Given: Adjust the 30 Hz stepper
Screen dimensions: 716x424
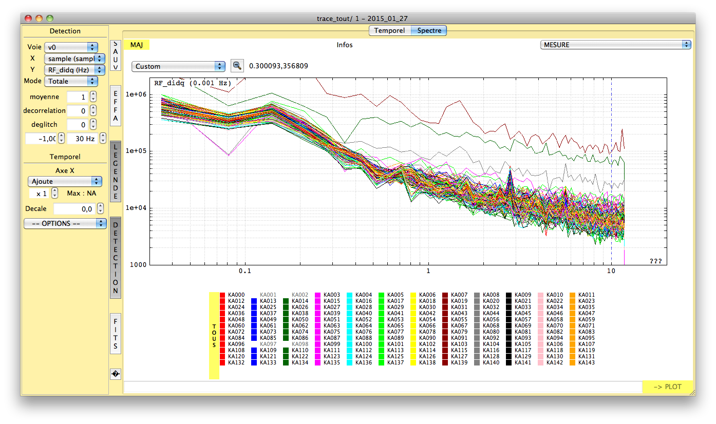Looking at the screenshot, I should (x=103, y=138).
